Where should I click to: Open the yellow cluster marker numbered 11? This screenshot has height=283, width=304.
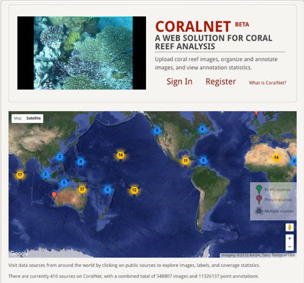point(185,161)
